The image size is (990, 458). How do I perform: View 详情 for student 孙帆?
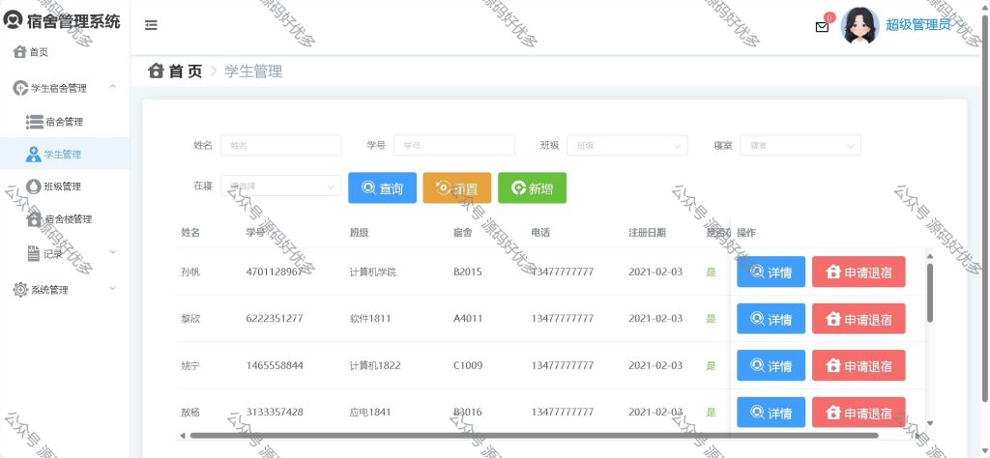pos(771,272)
